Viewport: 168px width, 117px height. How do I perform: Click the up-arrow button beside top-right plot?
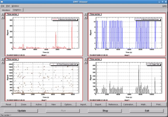86,17
